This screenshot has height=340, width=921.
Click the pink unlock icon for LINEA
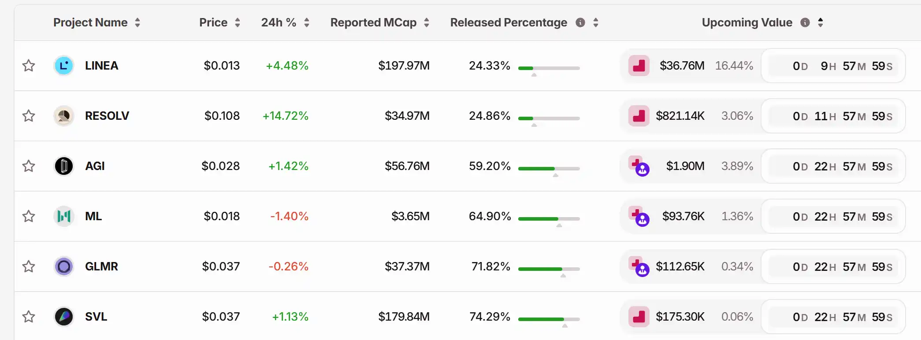[639, 66]
